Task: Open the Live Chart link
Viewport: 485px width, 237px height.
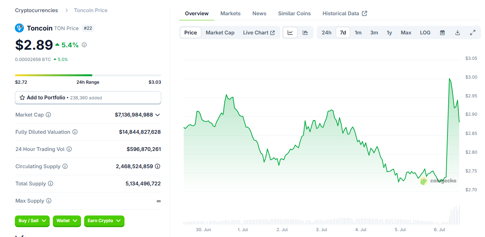Action: [x=259, y=32]
